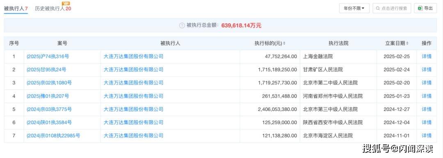Switch to 被执行人 tab

[x=16, y=9]
